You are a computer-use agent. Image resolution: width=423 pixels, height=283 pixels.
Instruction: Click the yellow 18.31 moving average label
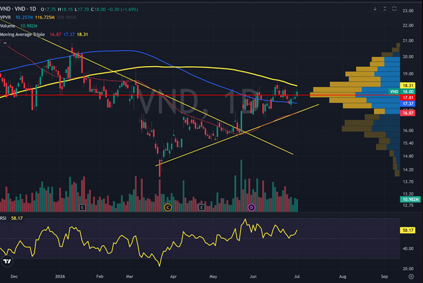pos(408,85)
